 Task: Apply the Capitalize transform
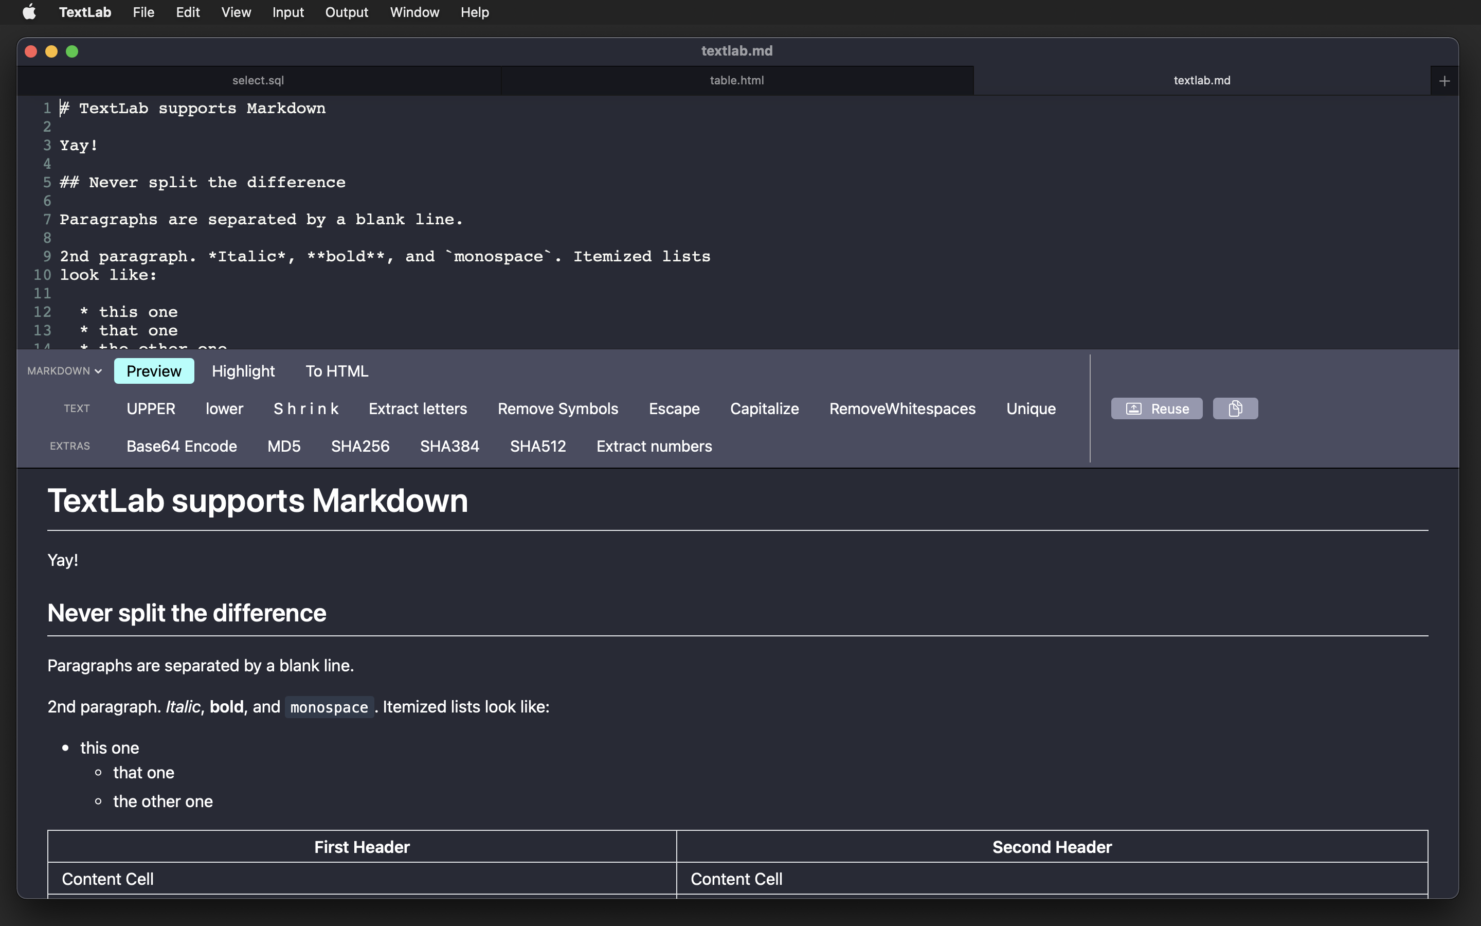(764, 408)
